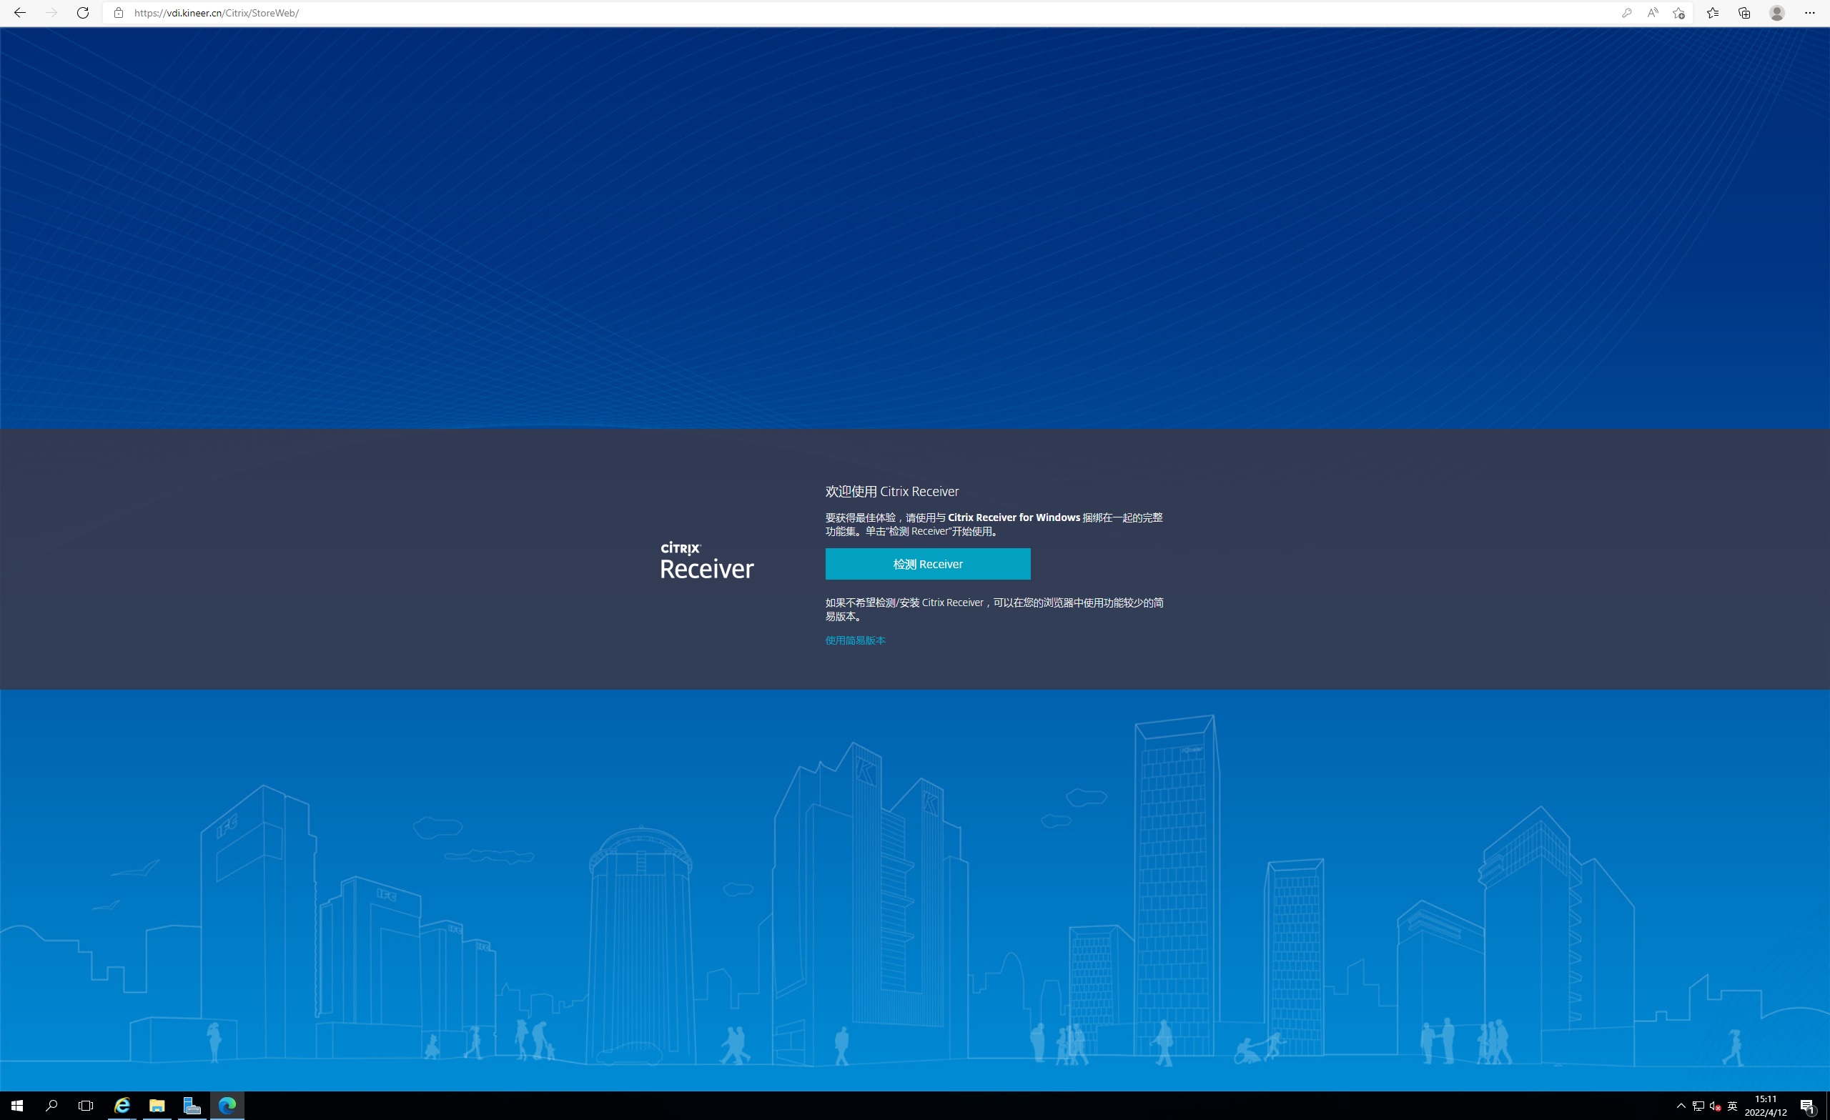Refresh the current page
Viewport: 1830px width, 1120px height.
pos(83,13)
